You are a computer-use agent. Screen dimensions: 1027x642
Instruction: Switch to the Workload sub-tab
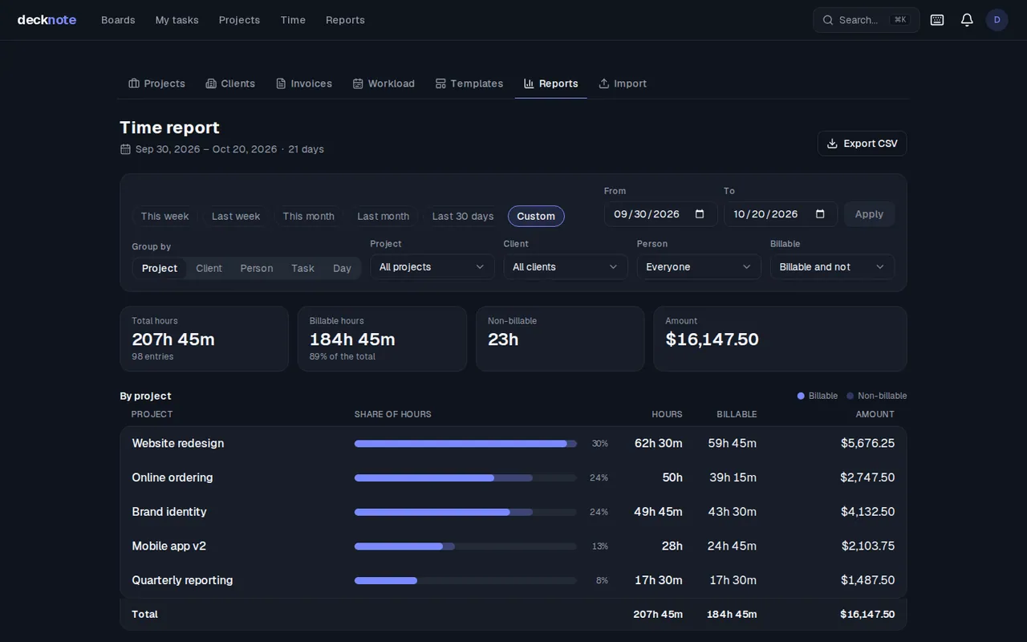pos(384,83)
